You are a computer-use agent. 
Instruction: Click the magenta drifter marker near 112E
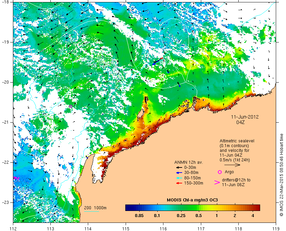tap(16, 178)
